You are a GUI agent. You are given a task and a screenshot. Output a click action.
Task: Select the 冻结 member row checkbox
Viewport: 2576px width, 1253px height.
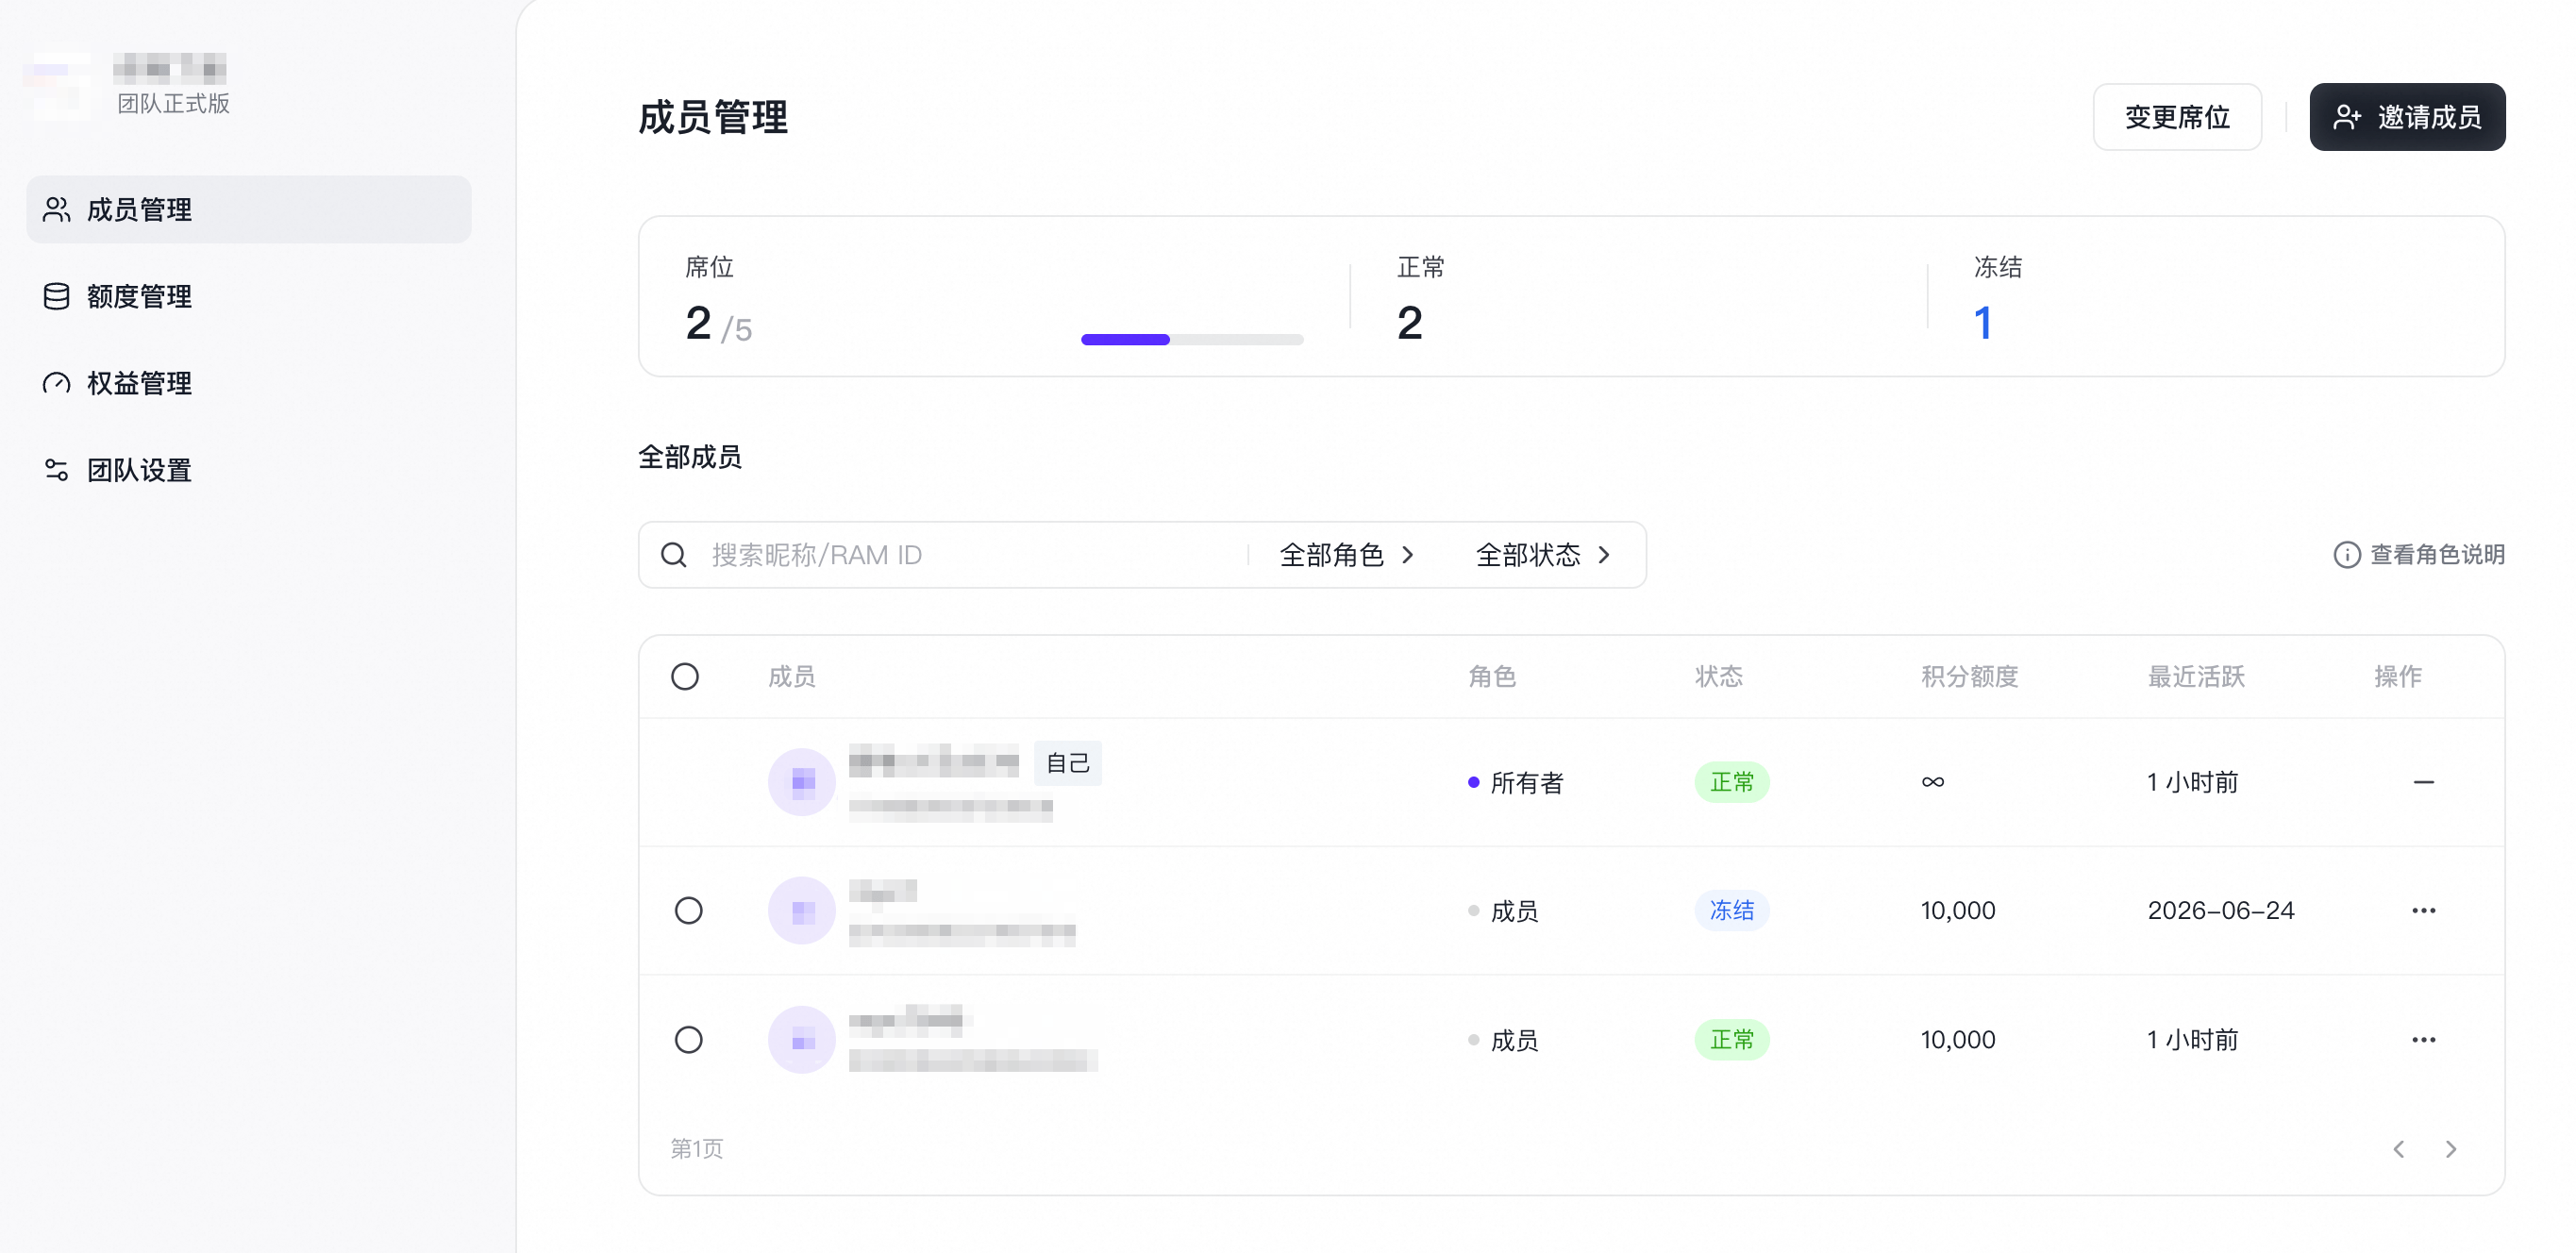tap(689, 911)
